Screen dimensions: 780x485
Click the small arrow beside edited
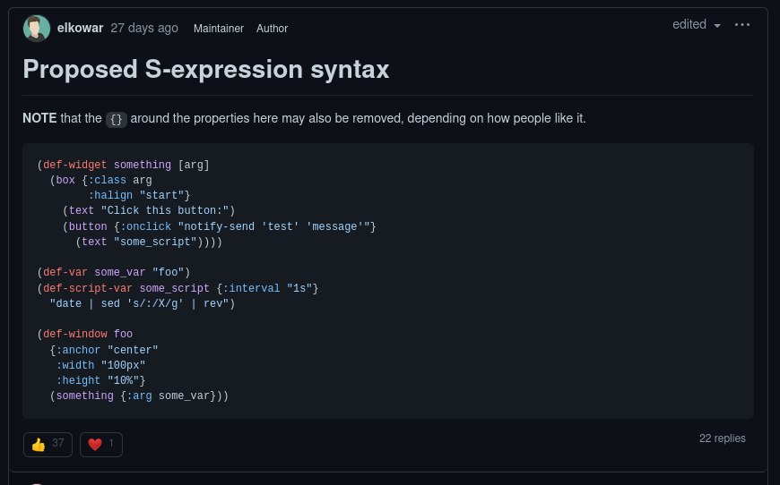point(717,25)
